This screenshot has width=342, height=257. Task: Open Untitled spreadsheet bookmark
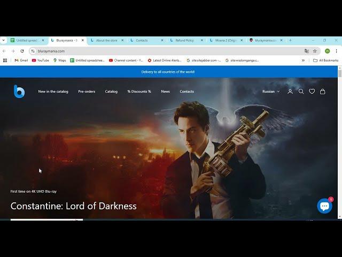pos(87,61)
